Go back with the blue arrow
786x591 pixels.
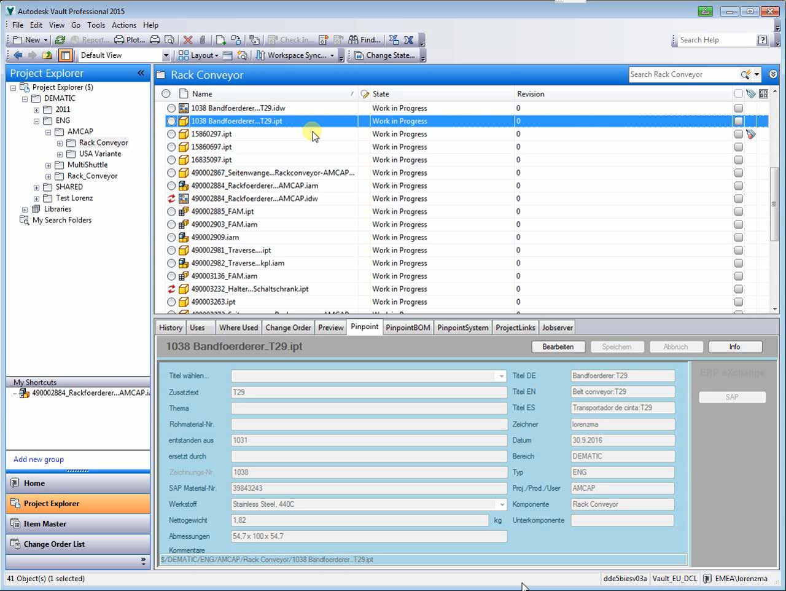(x=18, y=55)
